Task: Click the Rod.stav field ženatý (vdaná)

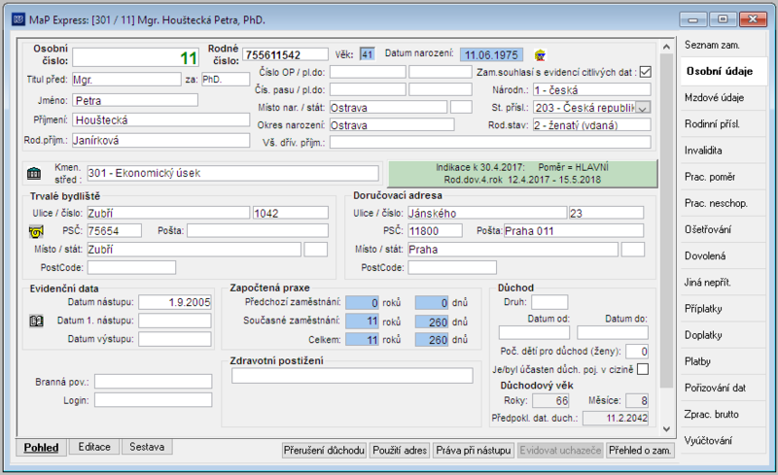Action: (x=592, y=125)
